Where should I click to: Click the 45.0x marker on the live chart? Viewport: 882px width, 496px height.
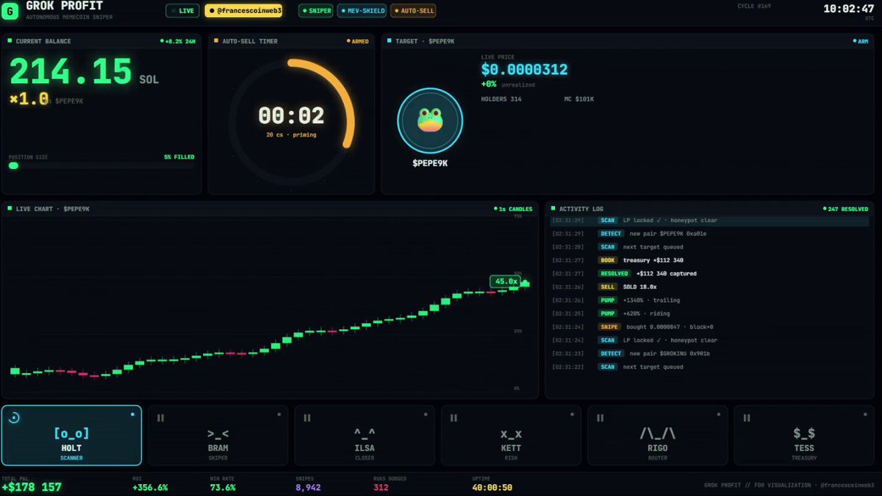click(x=505, y=281)
